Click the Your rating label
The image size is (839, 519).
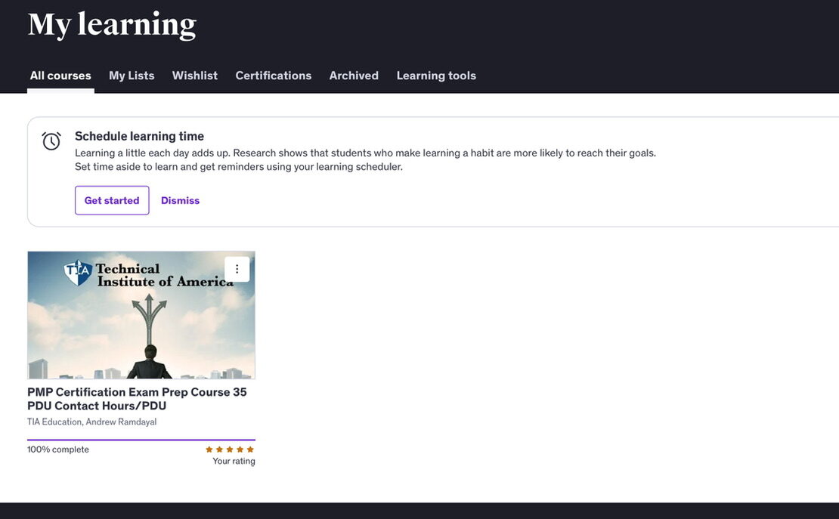pyautogui.click(x=234, y=462)
